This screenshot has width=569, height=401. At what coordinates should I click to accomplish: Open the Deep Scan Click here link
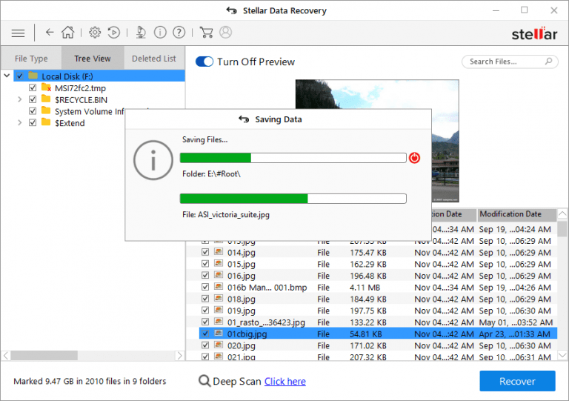284,382
